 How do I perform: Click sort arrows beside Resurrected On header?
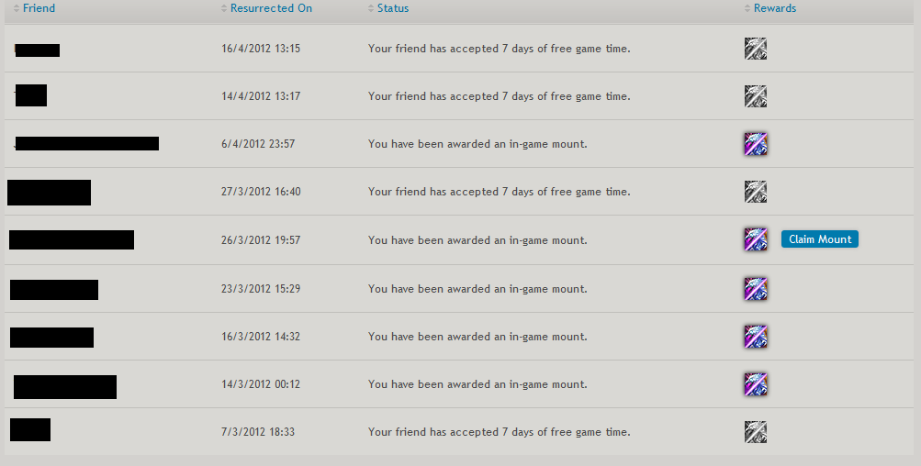coord(224,8)
